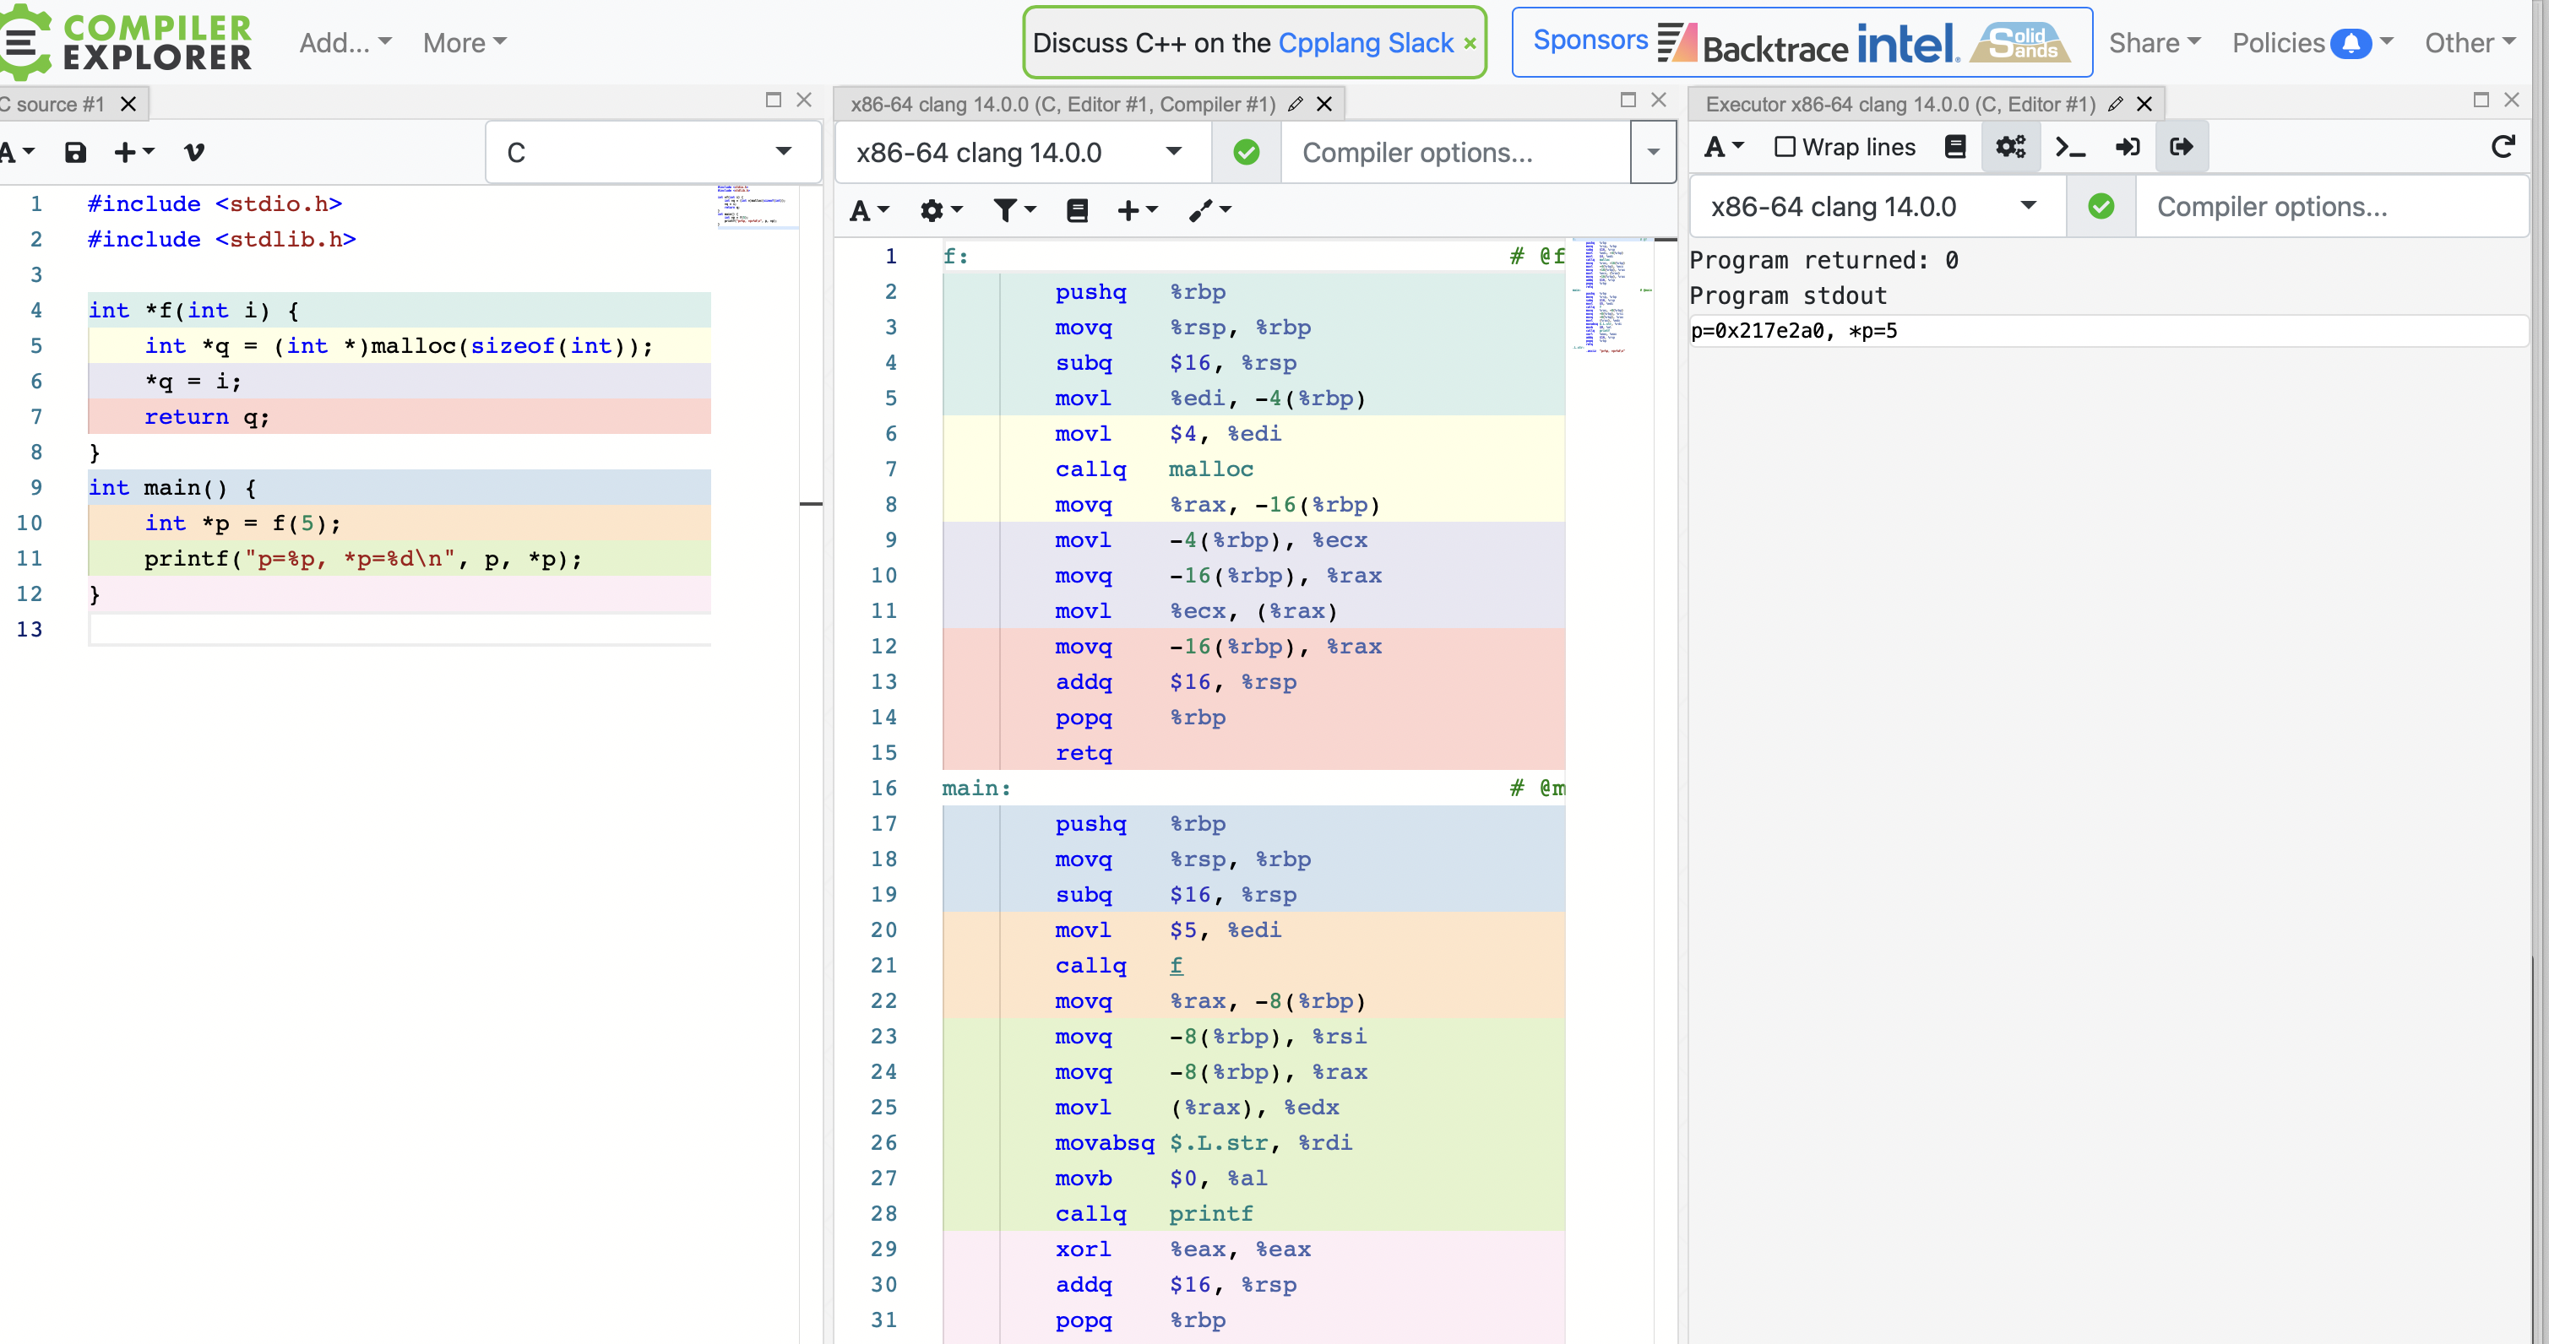Click the libraries book icon in compiler pane

[1077, 209]
